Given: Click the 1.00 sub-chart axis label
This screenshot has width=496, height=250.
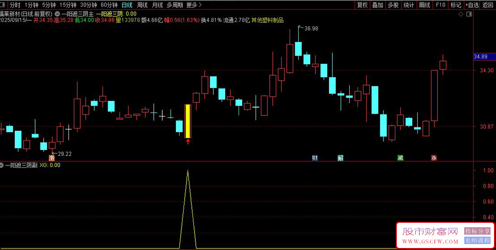Looking at the screenshot, I should pyautogui.click(x=489, y=170).
